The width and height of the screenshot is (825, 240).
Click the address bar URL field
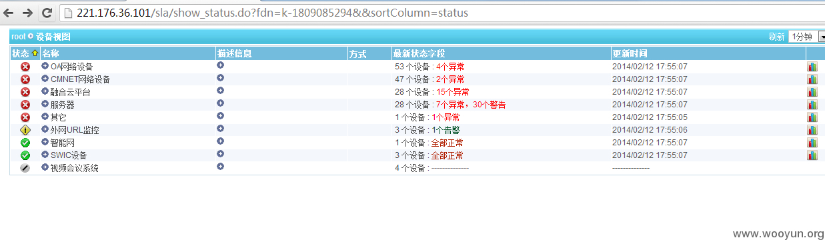pos(441,13)
